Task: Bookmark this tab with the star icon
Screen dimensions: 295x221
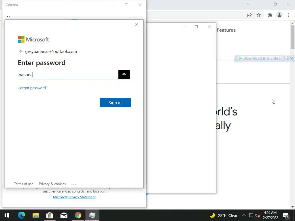Action: [259, 15]
